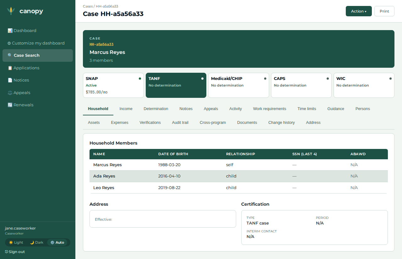Click birth date 2019-08-22
Viewport: 402px width, 259px height.
coord(169,188)
